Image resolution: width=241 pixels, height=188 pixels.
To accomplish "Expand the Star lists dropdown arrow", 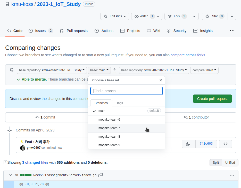I will (x=232, y=16).
